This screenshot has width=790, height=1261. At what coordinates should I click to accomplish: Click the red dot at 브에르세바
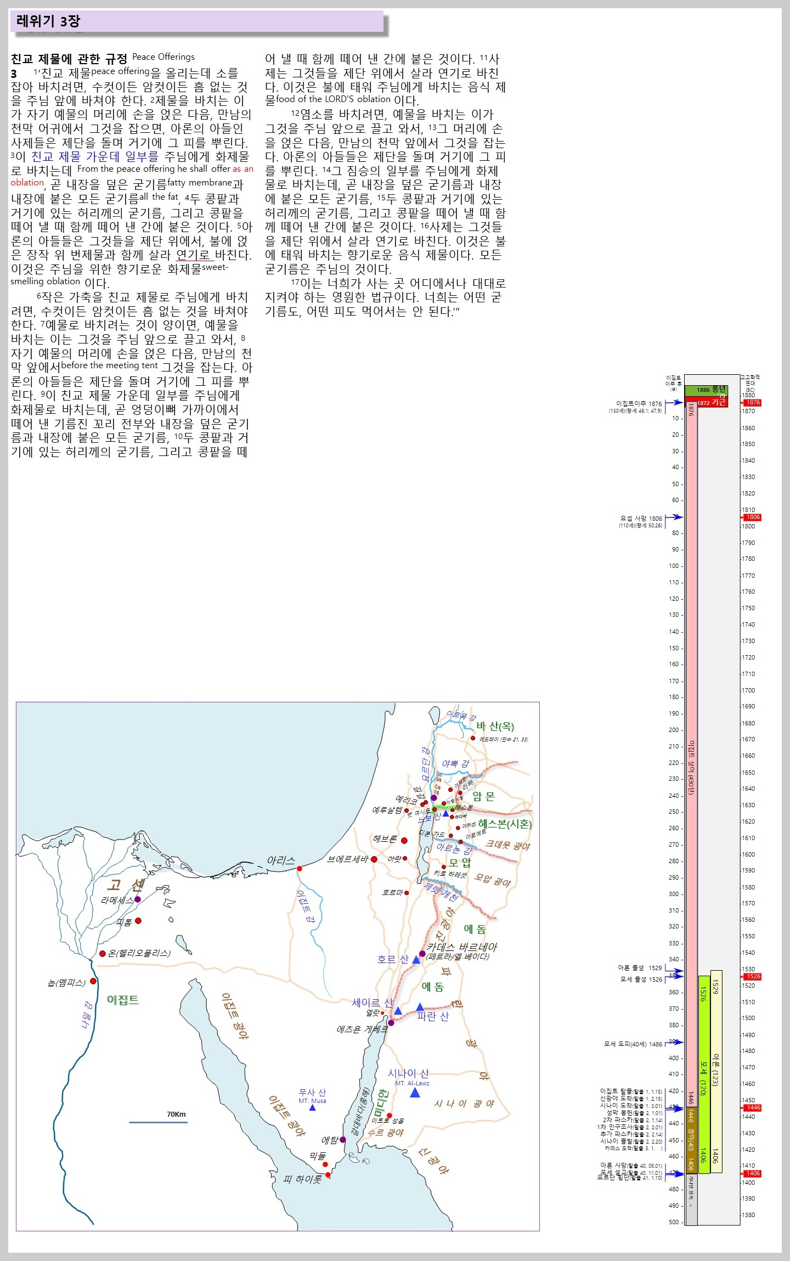point(374,859)
